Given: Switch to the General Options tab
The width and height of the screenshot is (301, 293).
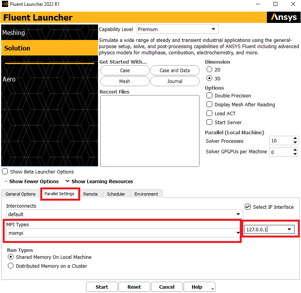Looking at the screenshot, I should point(21,194).
